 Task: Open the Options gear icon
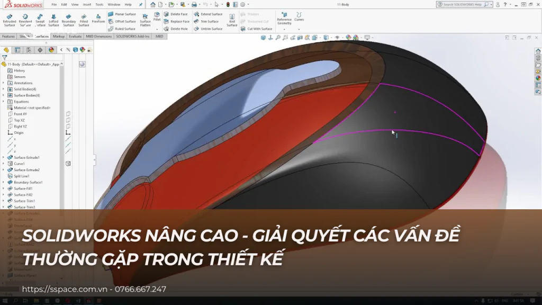click(242, 4)
